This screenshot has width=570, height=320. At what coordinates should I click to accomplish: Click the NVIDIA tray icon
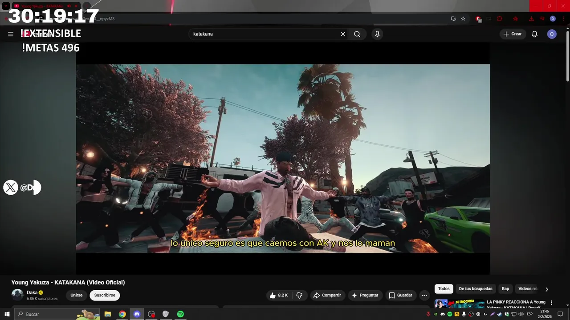[x=436, y=314]
